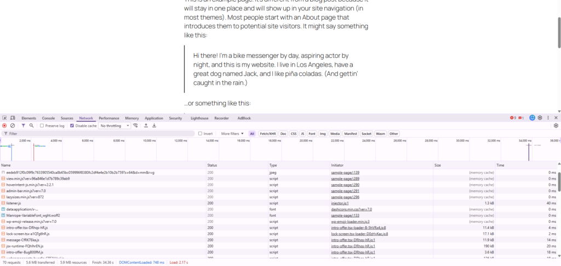561x266 pixels.
Task: Stop recording network log
Action: click(x=4, y=126)
